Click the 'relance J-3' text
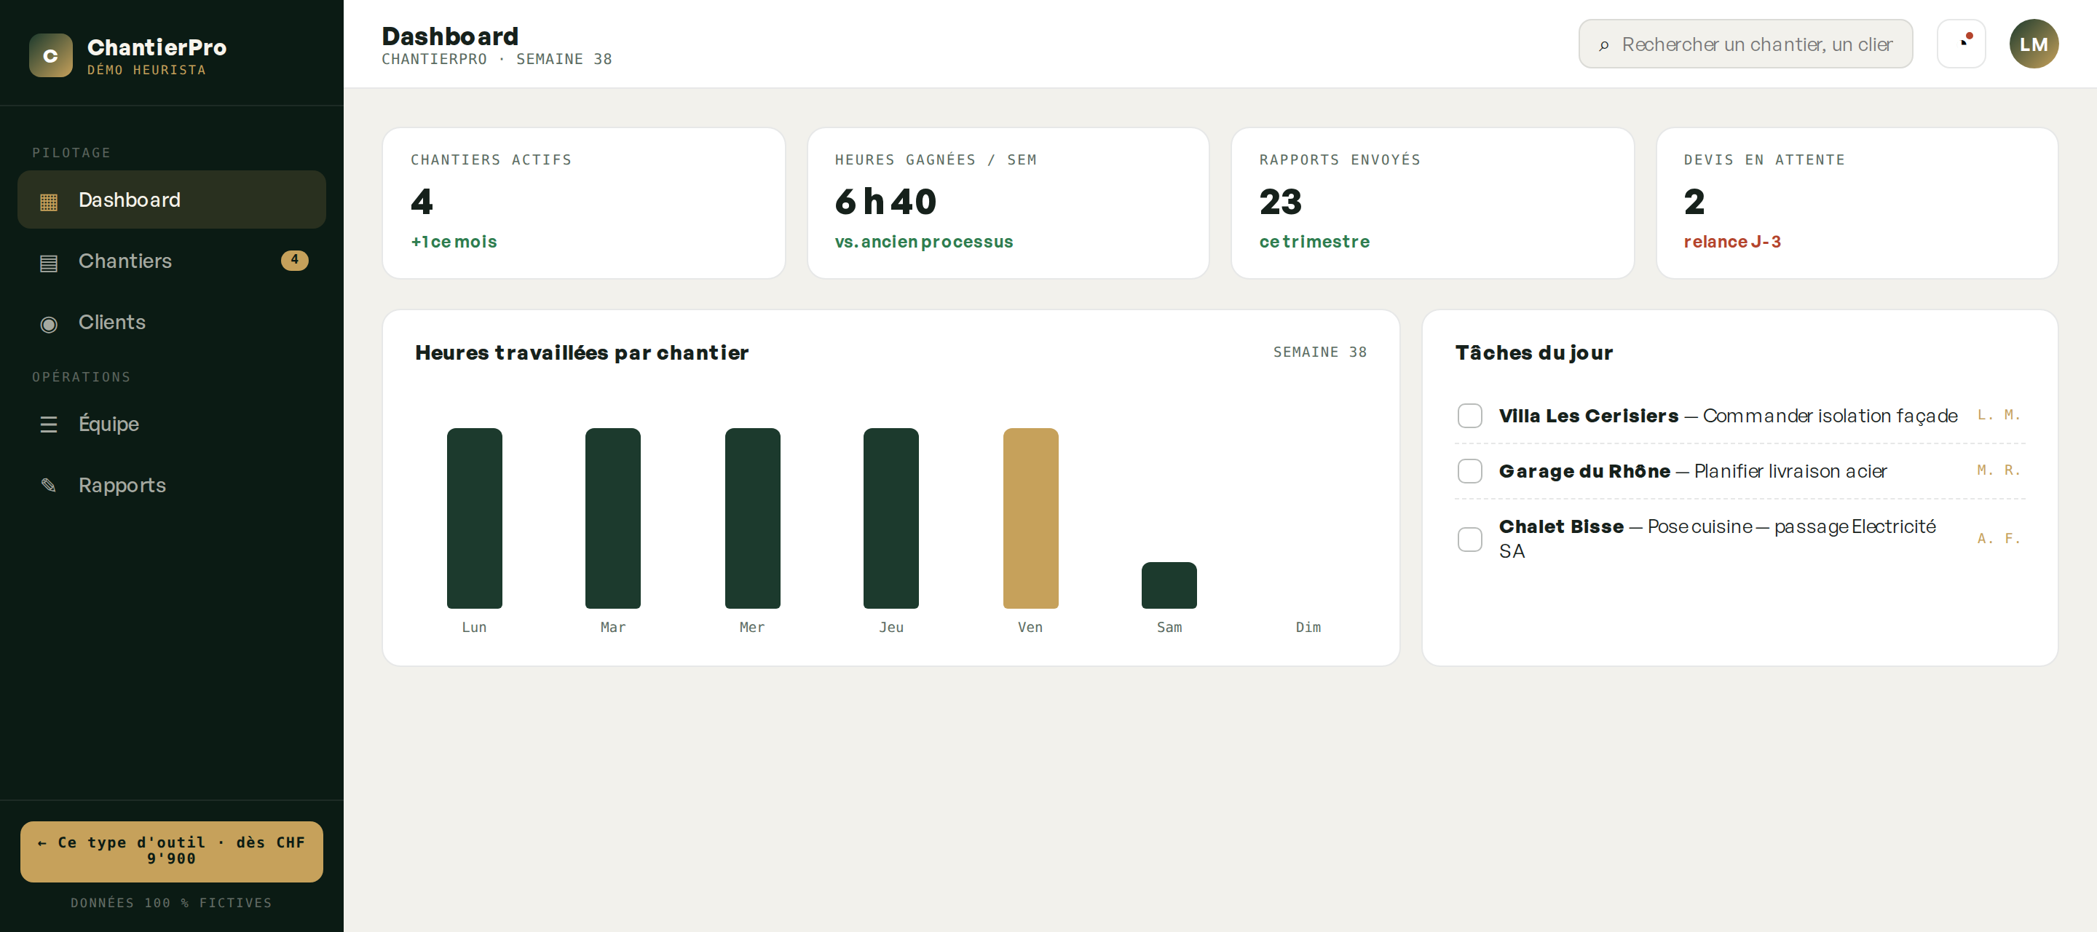2097x932 pixels. pos(1731,242)
